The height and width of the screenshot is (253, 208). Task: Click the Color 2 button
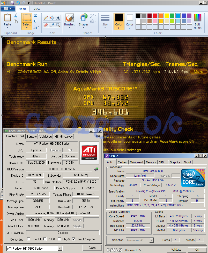[x=130, y=21]
